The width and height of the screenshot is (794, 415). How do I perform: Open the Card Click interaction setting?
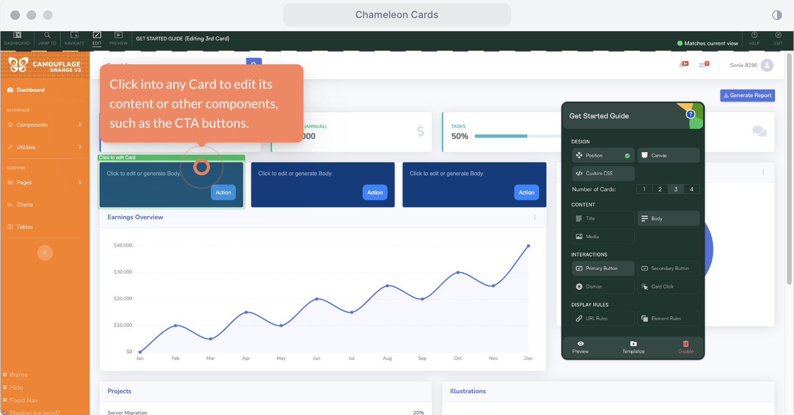coord(669,287)
